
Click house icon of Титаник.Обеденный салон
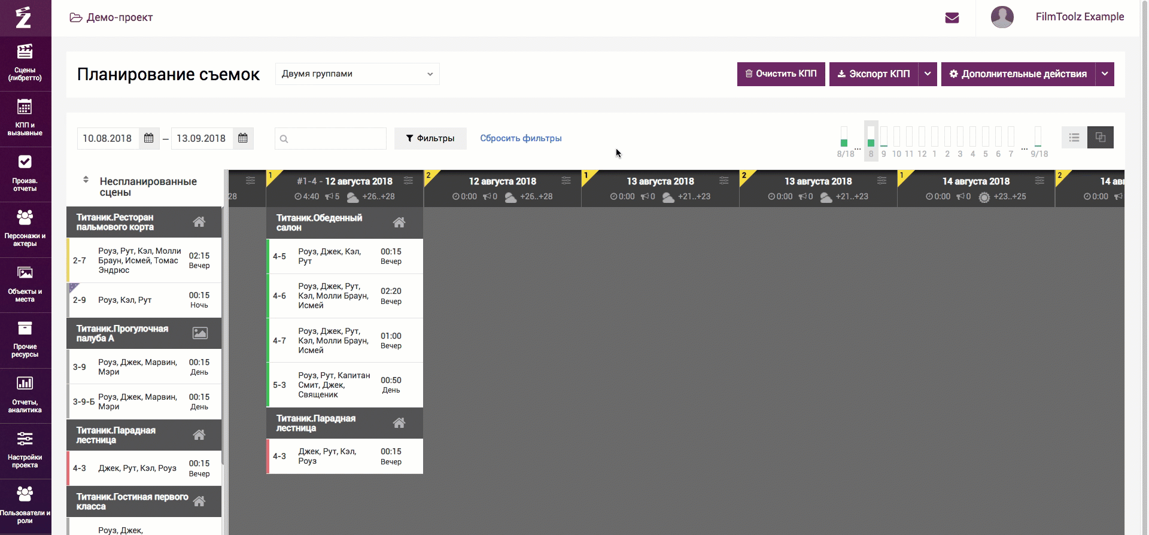399,223
